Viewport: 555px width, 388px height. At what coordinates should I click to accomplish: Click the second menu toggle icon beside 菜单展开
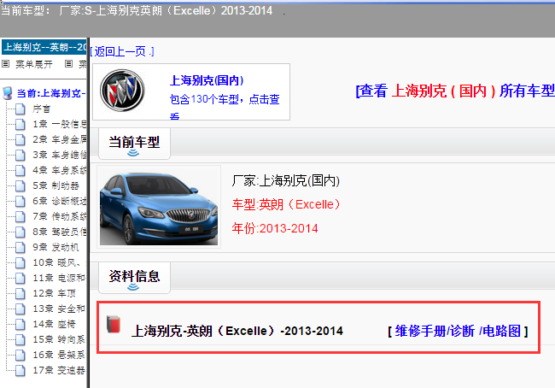click(x=68, y=64)
